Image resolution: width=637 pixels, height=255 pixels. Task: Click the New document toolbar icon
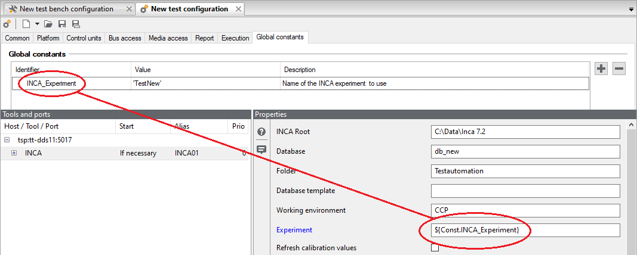pos(26,23)
